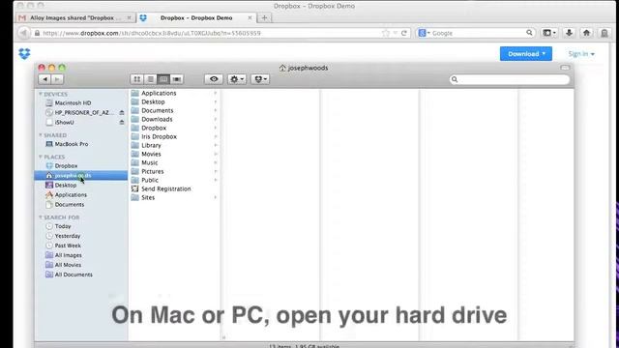Close the Alloy Images Gmail tab

click(129, 17)
